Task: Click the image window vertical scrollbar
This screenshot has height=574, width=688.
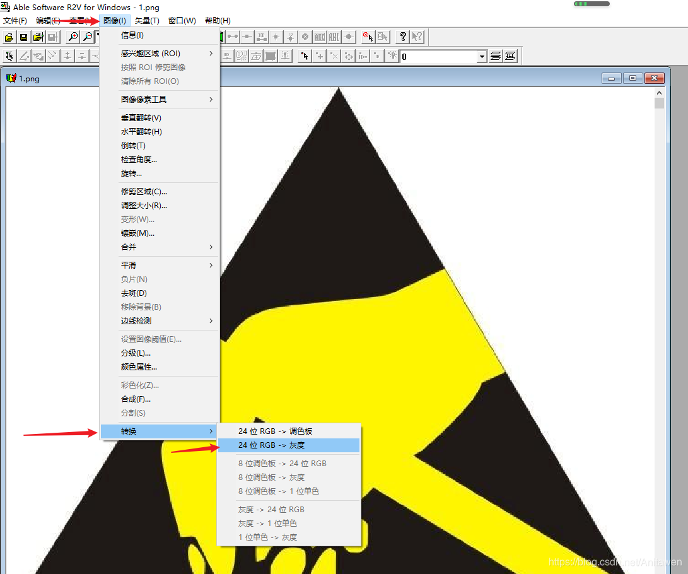Action: tap(659, 315)
